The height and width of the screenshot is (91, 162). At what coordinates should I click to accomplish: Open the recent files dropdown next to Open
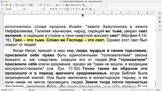(x=8, y=5)
